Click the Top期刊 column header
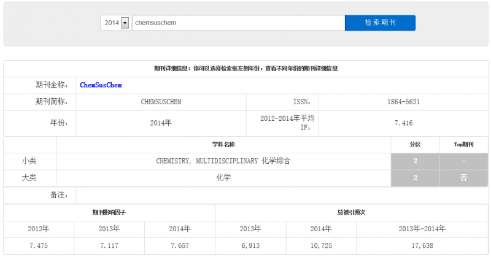The image size is (491, 257). pos(464,145)
